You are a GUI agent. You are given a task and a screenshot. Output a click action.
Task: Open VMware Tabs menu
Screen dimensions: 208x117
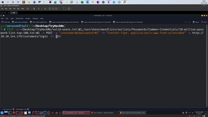pyautogui.click(x=18, y=9)
